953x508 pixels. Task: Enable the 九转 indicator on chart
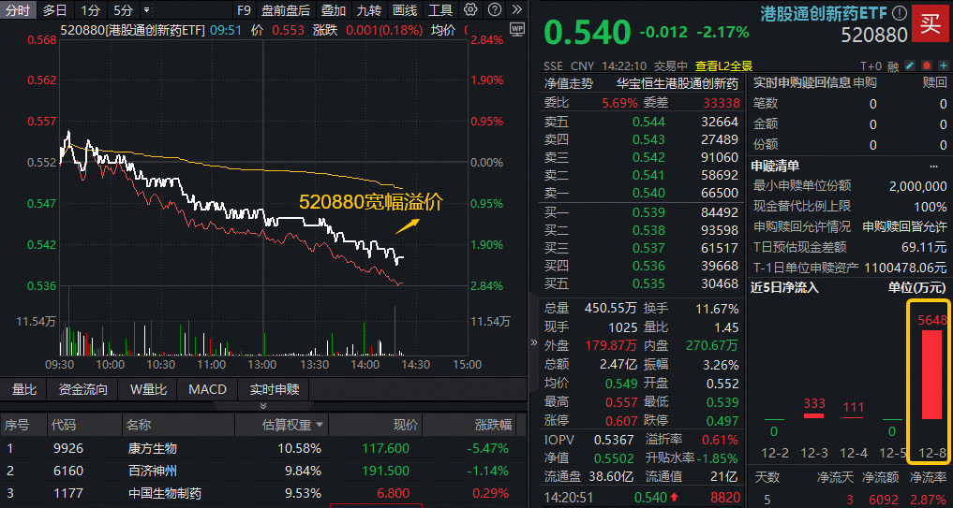(368, 10)
